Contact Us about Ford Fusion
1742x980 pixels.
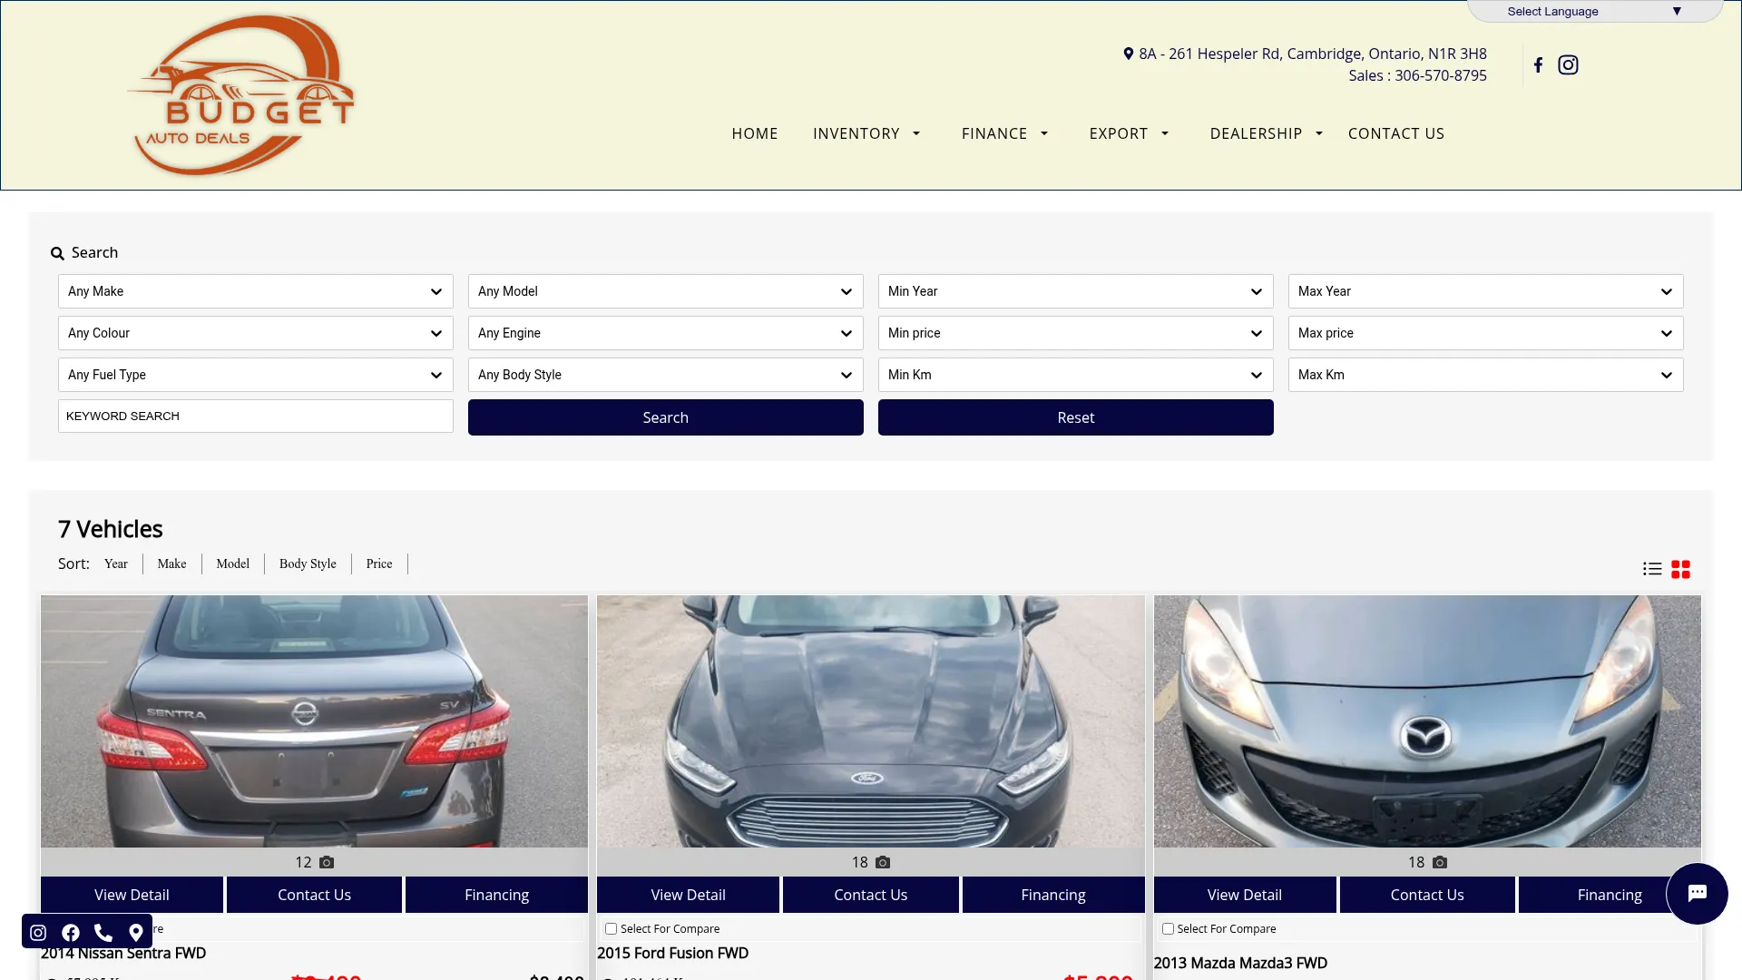click(x=871, y=895)
